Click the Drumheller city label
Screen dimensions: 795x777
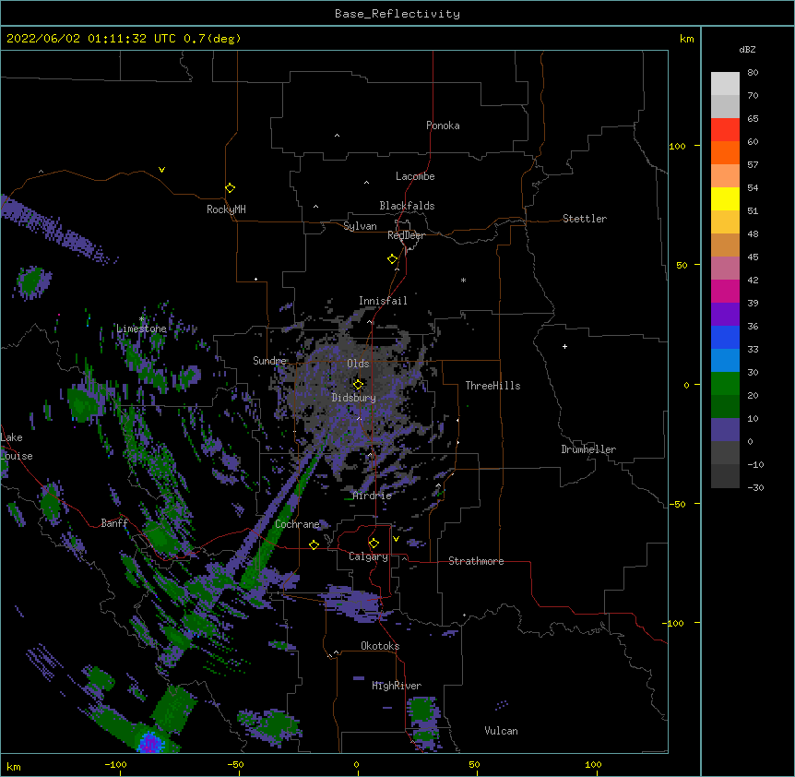click(x=588, y=449)
